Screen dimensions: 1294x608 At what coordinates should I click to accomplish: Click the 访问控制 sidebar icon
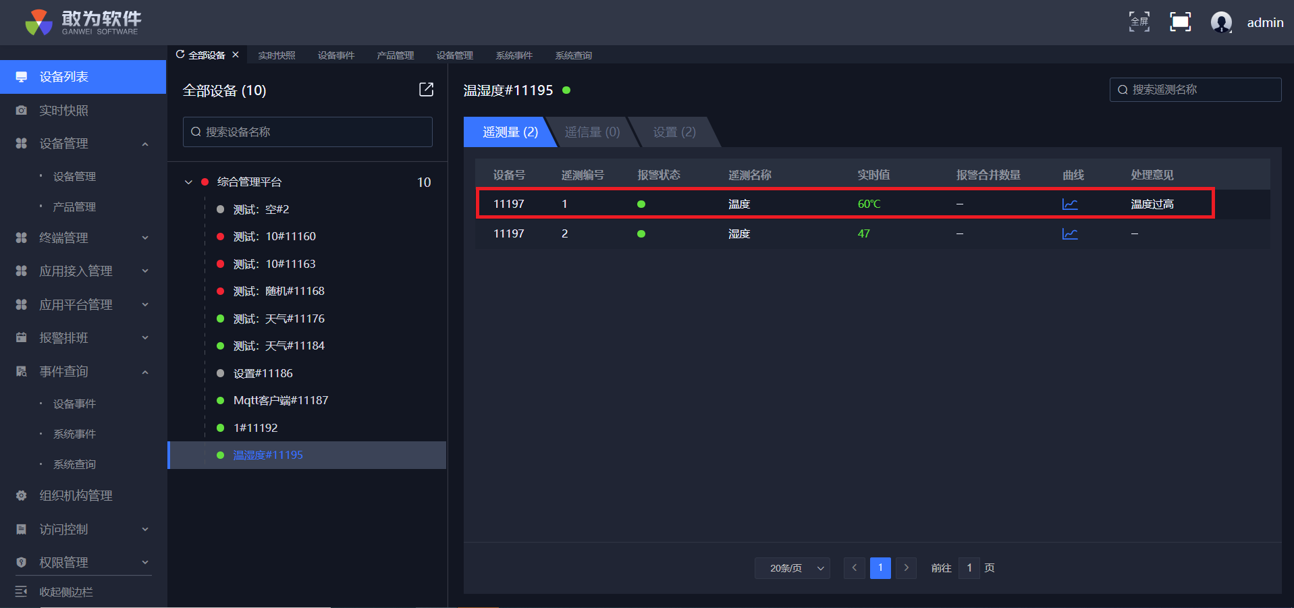22,529
